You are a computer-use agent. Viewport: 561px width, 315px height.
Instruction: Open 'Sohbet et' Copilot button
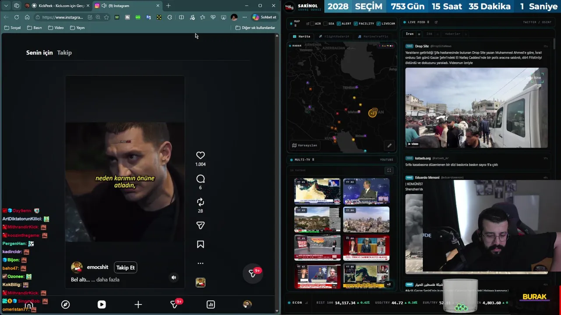(x=264, y=17)
